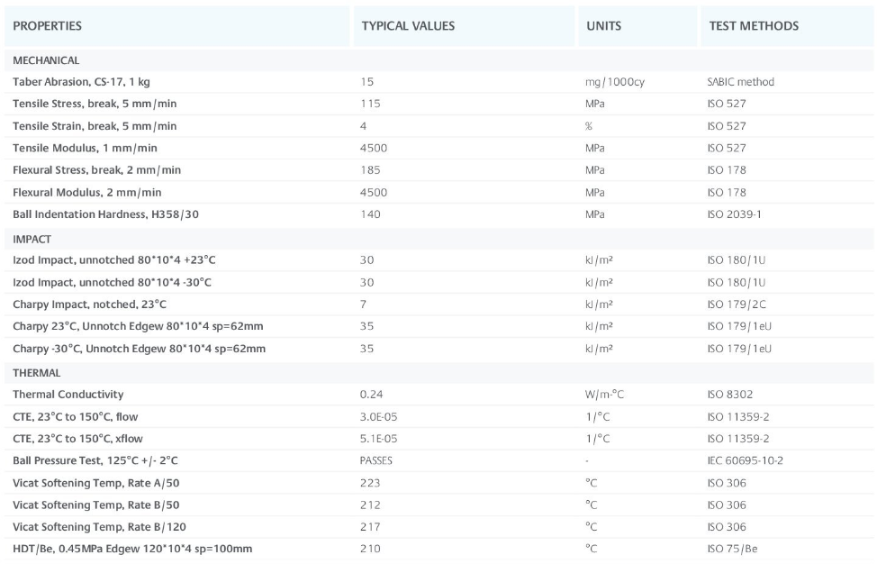Click the ISO 179/2C test method cell
The width and height of the screenshot is (877, 564).
[736, 305]
